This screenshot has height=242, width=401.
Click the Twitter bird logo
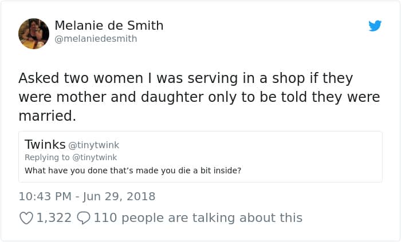(x=375, y=26)
